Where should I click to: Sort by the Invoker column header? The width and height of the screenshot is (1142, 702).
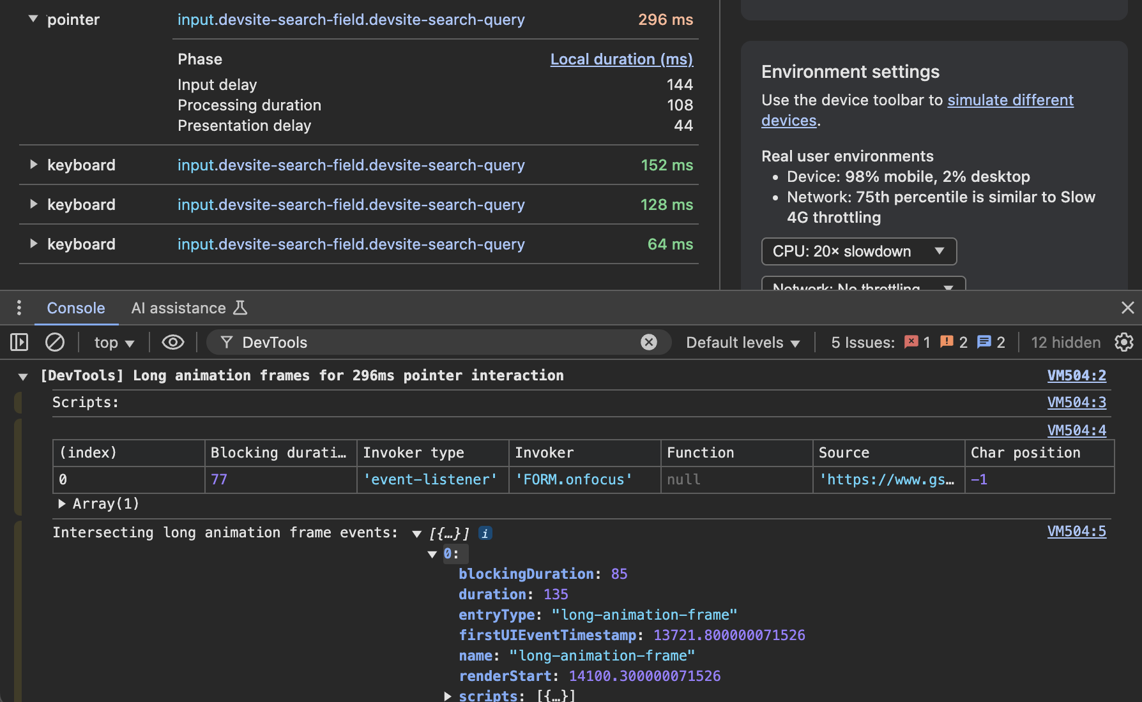point(584,453)
